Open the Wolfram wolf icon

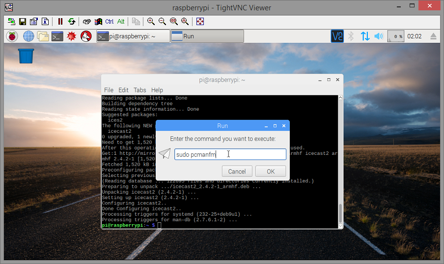pos(86,36)
